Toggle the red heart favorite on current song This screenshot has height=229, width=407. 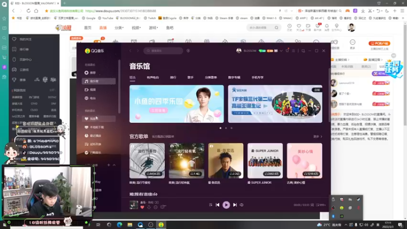click(x=142, y=207)
